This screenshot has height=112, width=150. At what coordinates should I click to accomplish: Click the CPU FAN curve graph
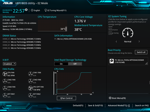(74, 83)
